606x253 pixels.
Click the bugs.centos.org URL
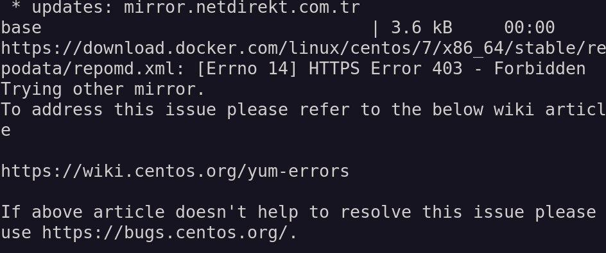[169, 233]
